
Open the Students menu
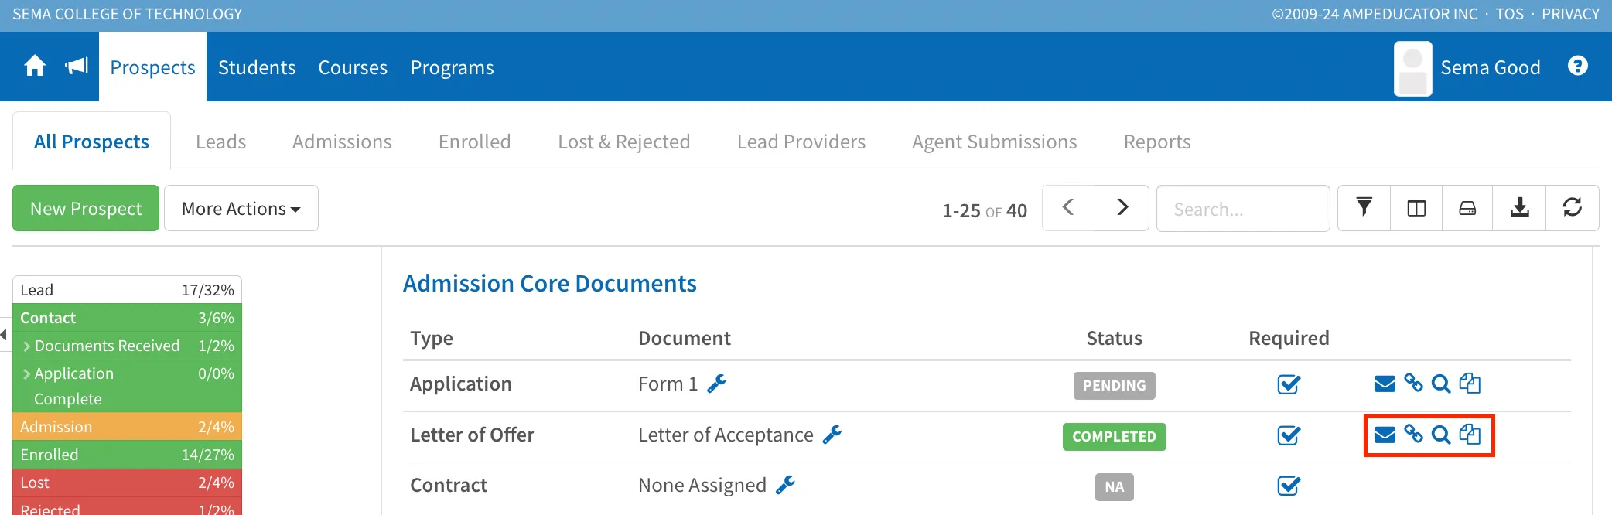(257, 67)
